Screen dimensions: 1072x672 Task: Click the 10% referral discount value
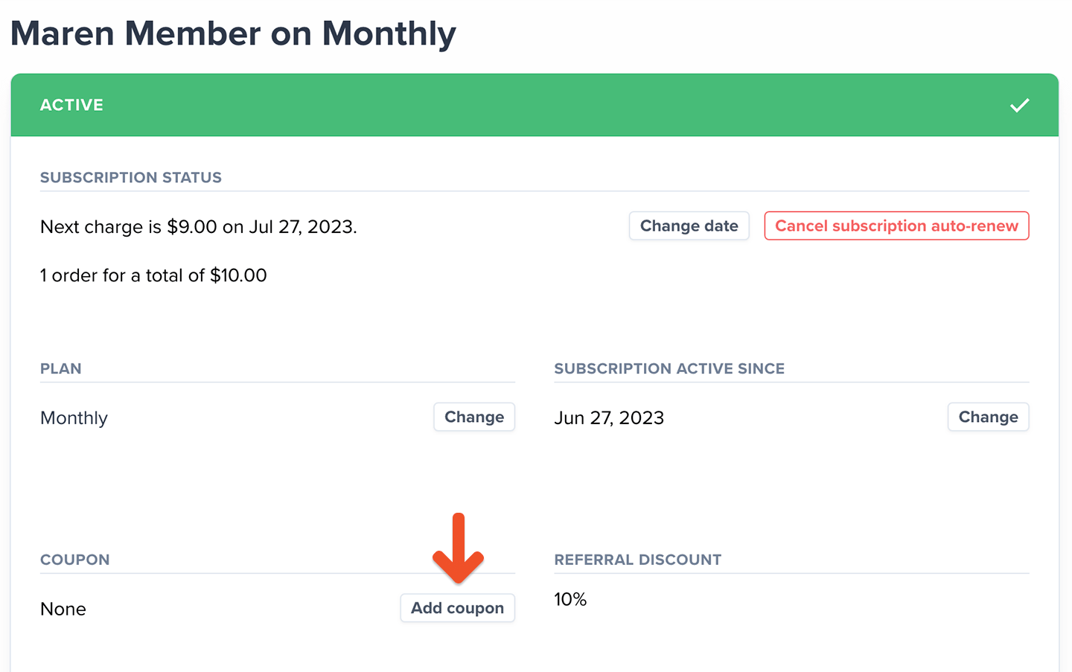tap(570, 600)
